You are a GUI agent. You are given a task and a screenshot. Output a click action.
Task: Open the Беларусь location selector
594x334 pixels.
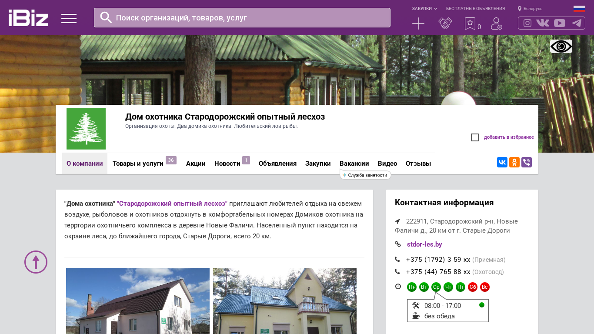point(530,9)
